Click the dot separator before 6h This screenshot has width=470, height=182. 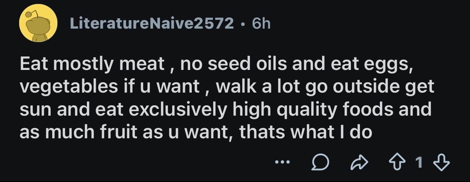coord(243,23)
